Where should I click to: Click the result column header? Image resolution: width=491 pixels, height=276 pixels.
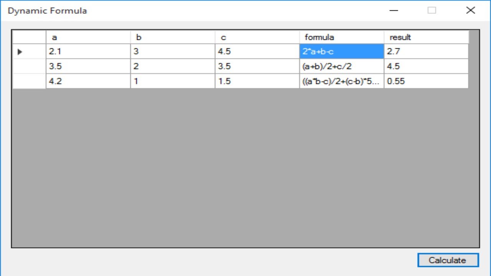[426, 37]
